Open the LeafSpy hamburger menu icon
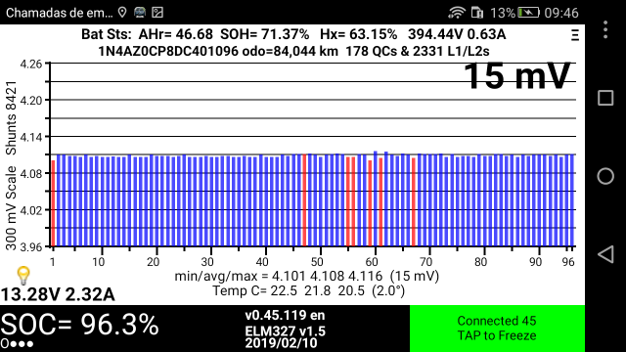 coord(575,35)
